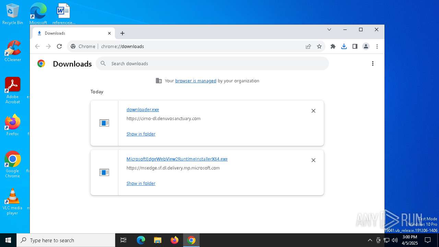Open the Adobe Acrobat desktop shortcut

coord(13,91)
